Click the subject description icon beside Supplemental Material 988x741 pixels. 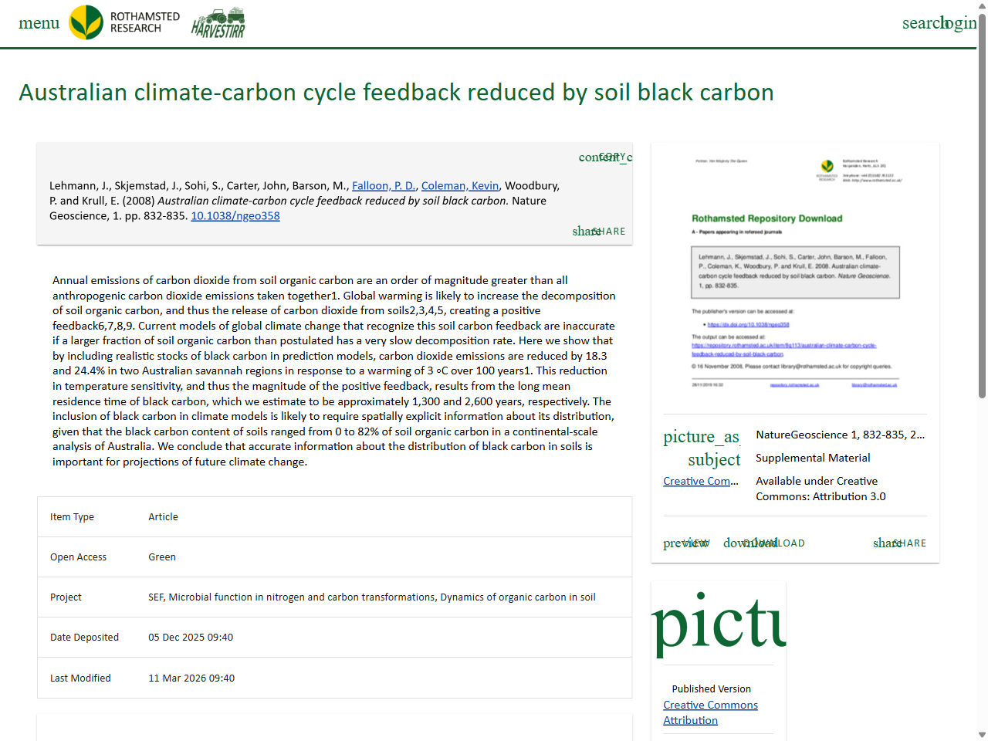point(715,459)
